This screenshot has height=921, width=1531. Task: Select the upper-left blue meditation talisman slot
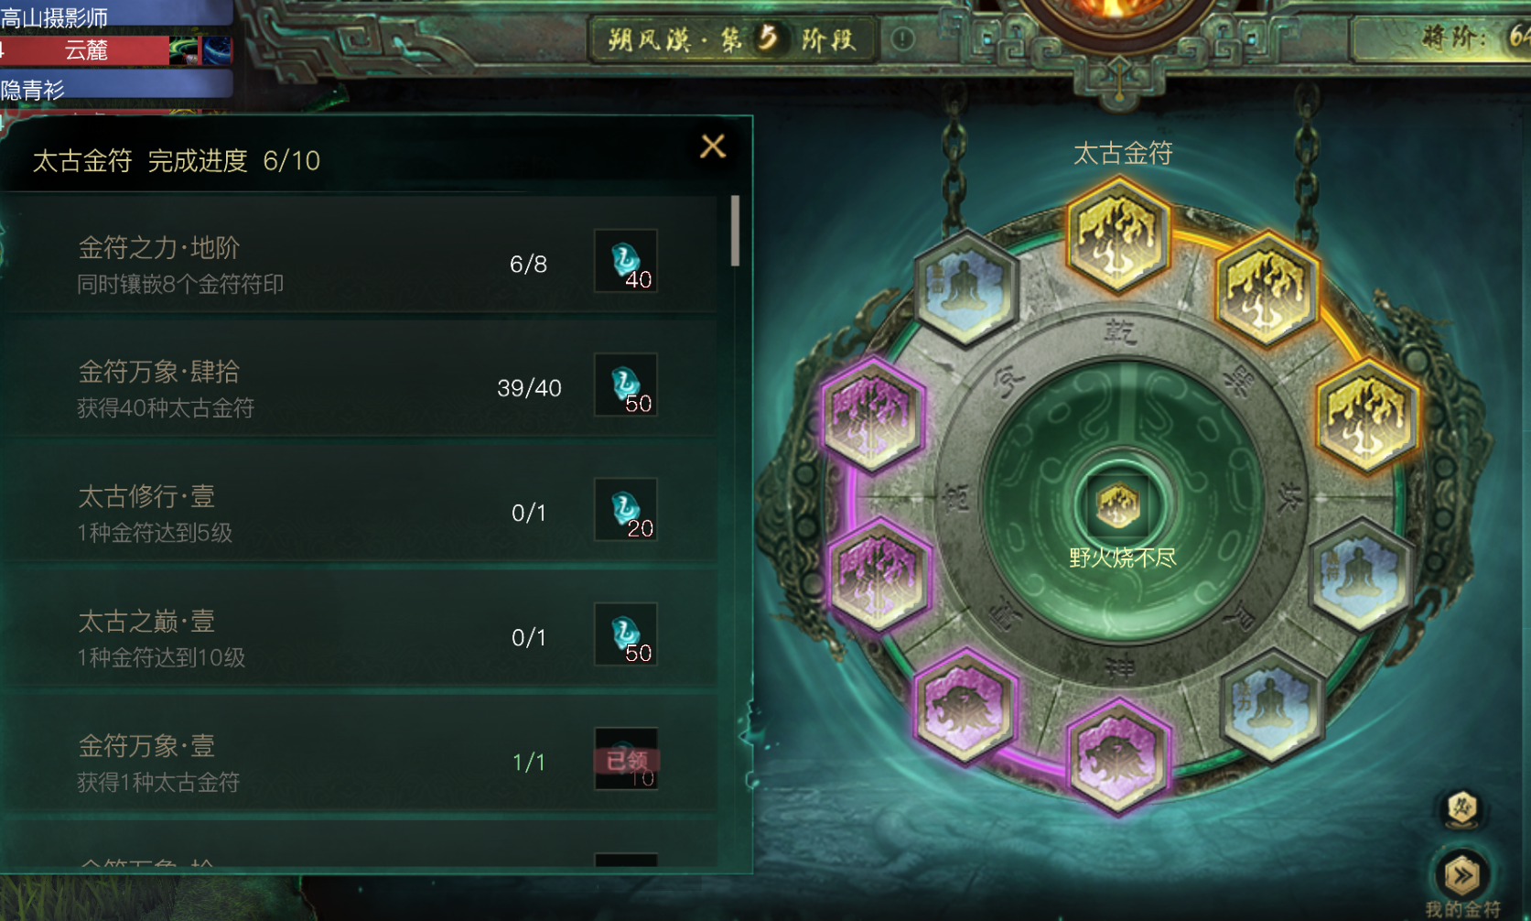point(965,288)
